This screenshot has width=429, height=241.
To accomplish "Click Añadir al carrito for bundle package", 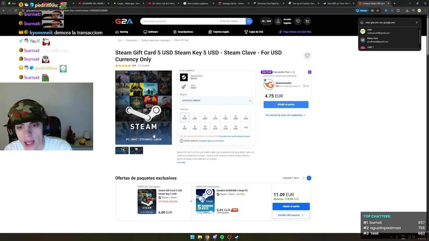I will coord(291,207).
